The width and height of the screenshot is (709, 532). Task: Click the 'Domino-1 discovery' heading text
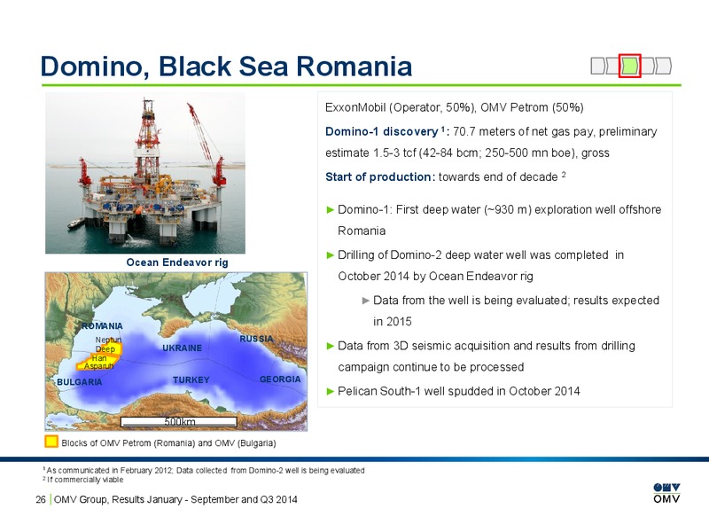[382, 131]
